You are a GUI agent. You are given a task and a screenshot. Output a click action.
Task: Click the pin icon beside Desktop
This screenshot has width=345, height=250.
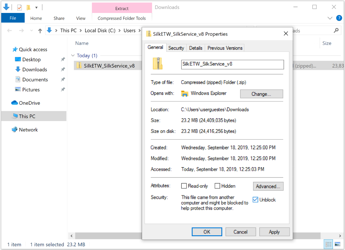click(63, 60)
